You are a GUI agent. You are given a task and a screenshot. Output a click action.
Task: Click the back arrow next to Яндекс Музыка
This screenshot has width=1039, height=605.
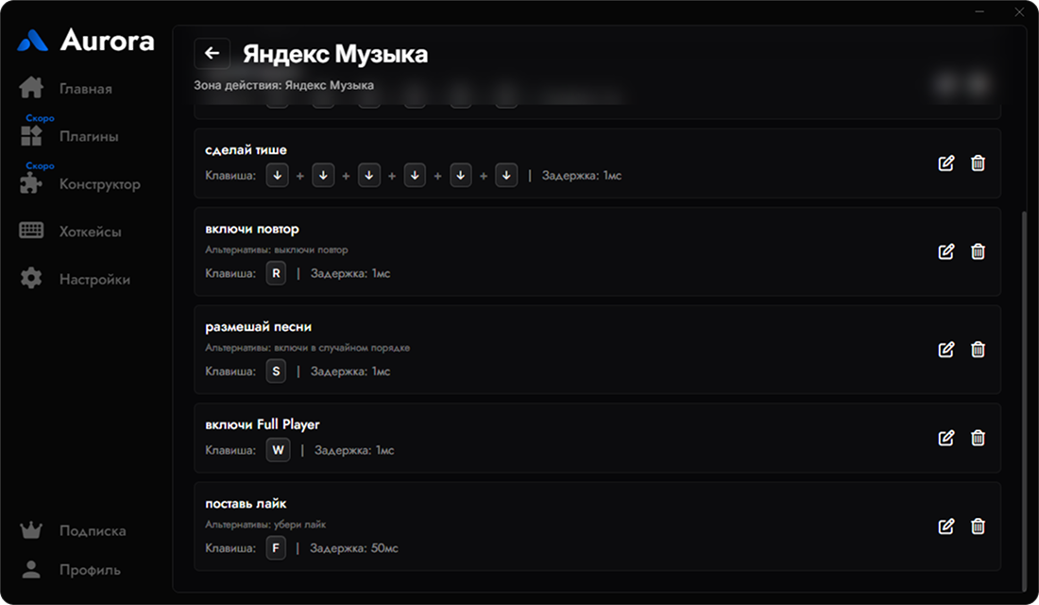[212, 54]
